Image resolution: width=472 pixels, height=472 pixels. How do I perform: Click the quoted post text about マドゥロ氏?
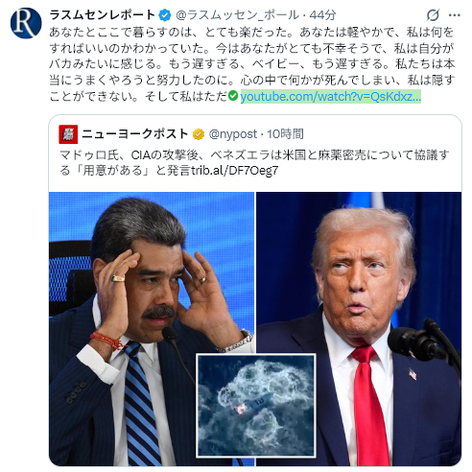(x=254, y=162)
